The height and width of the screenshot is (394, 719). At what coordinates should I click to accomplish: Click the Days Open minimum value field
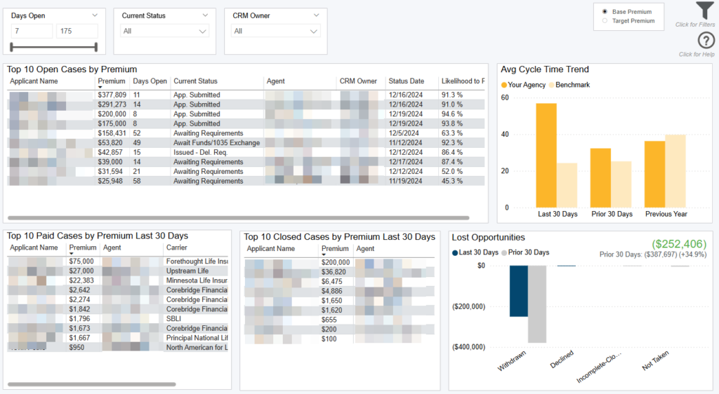(32, 31)
